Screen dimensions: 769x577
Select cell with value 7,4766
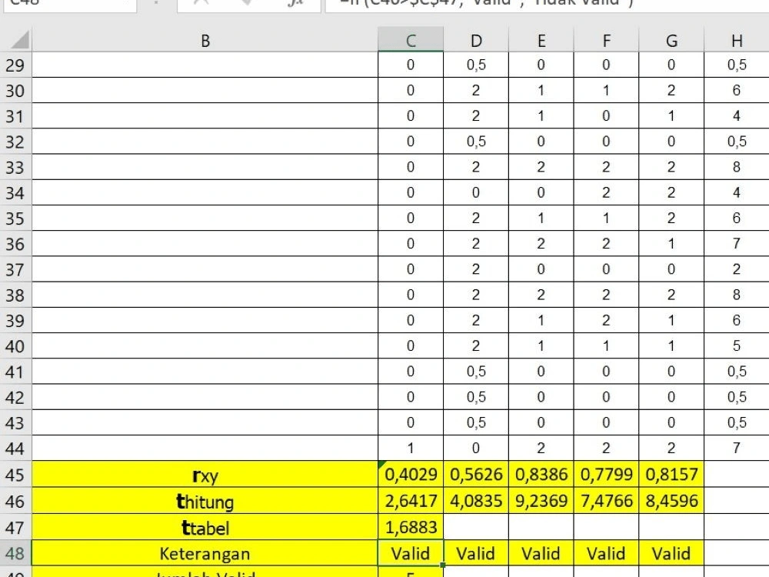[606, 501]
